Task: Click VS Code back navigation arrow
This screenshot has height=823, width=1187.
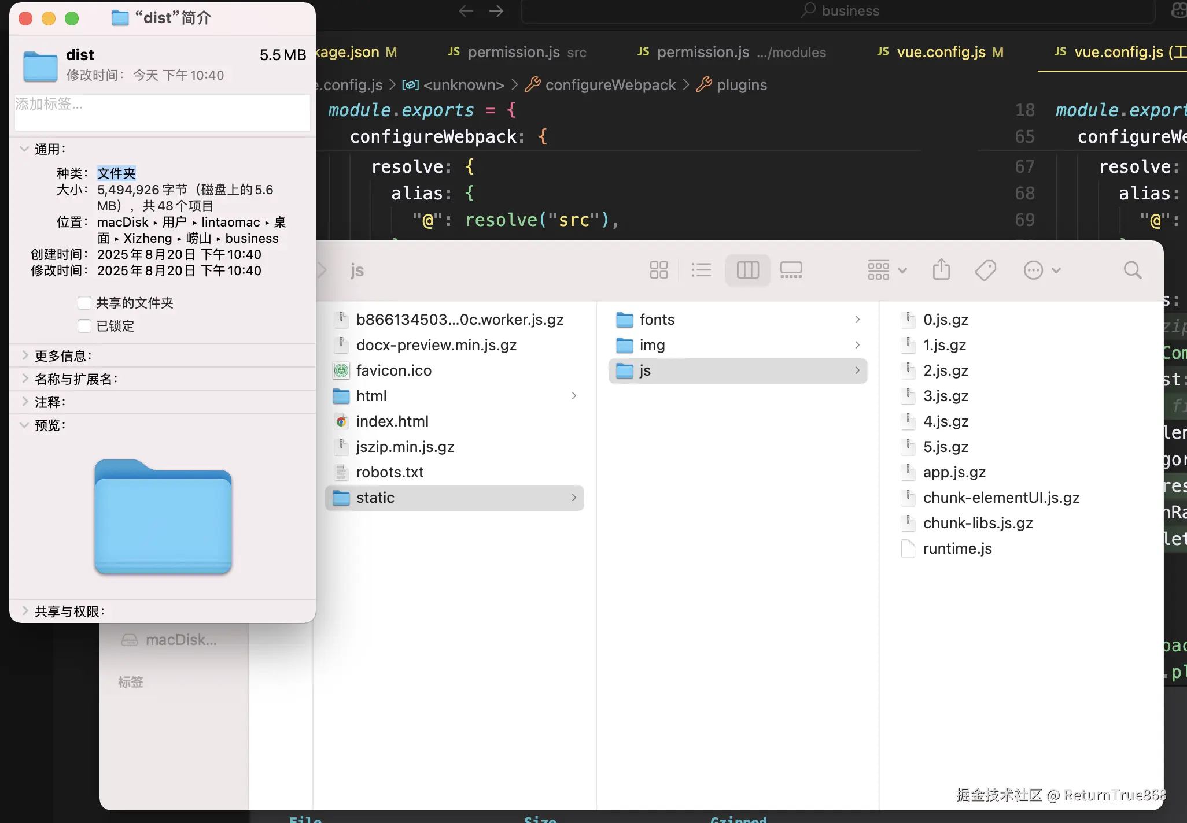Action: (x=466, y=11)
